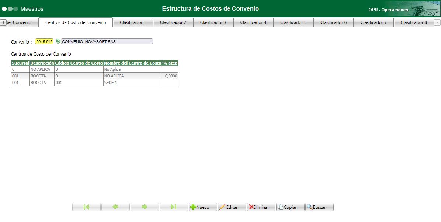This screenshot has width=441, height=222.
Task: Select the first record navigation icon
Action: [86, 207]
